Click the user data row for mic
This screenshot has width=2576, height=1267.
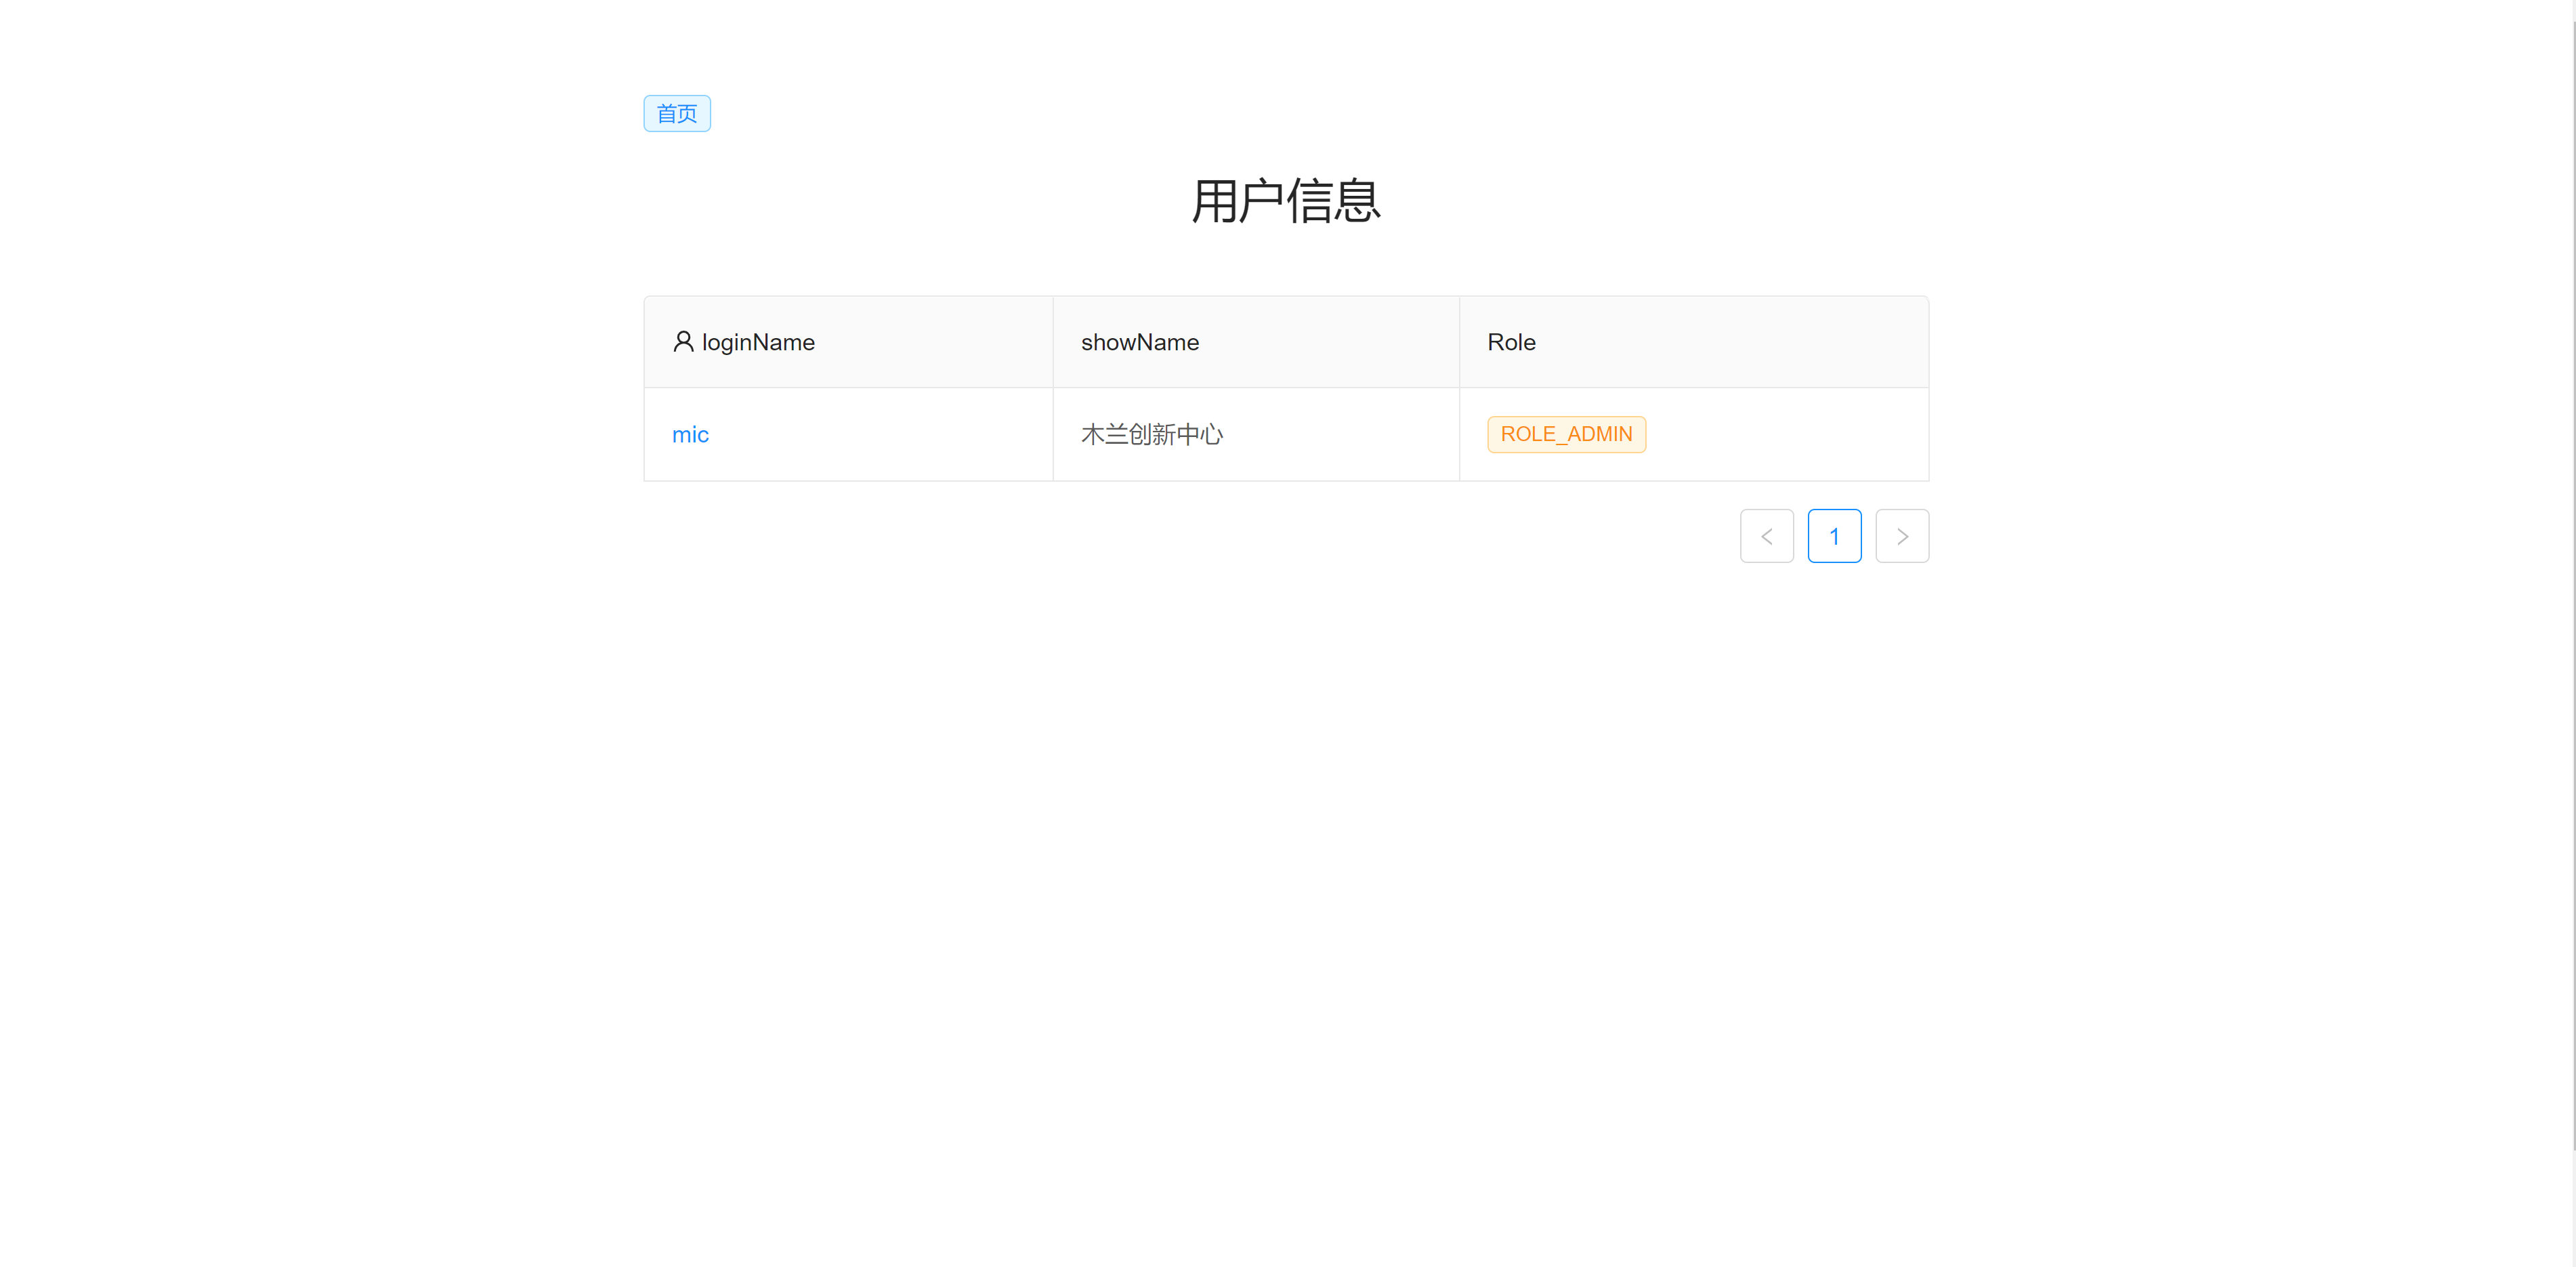(x=1285, y=434)
